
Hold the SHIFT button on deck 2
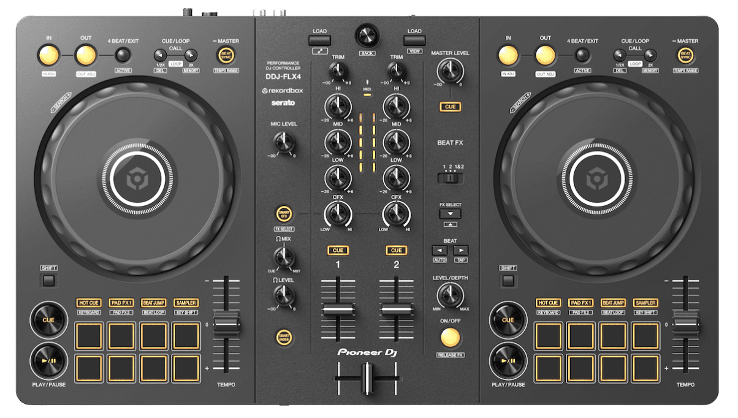click(x=508, y=281)
